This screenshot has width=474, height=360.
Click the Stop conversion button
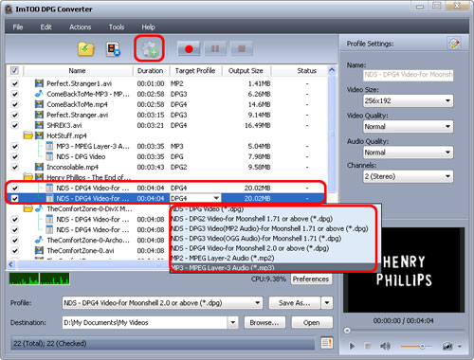242,49
